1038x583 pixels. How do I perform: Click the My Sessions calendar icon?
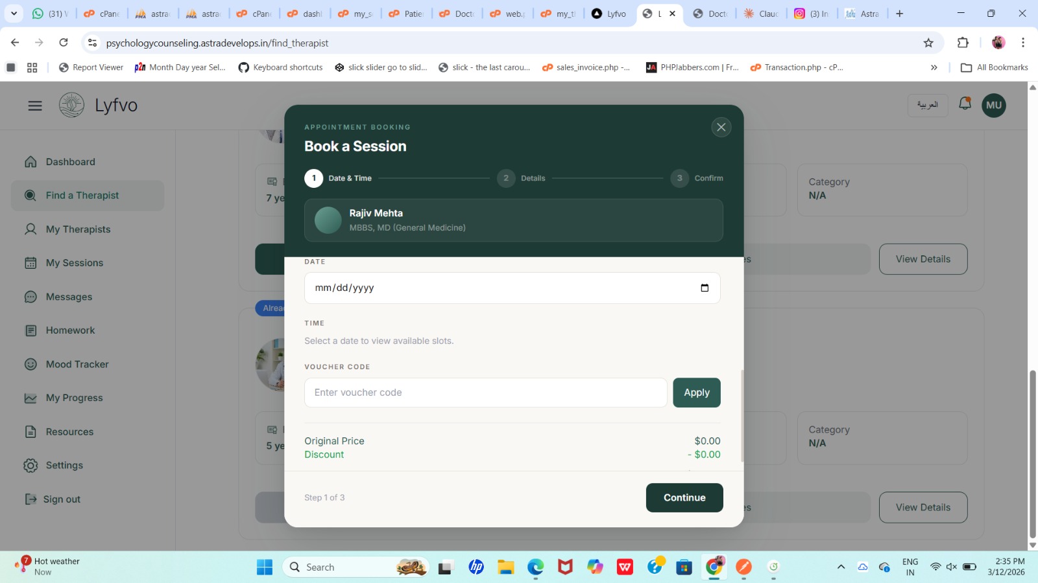pyautogui.click(x=30, y=263)
